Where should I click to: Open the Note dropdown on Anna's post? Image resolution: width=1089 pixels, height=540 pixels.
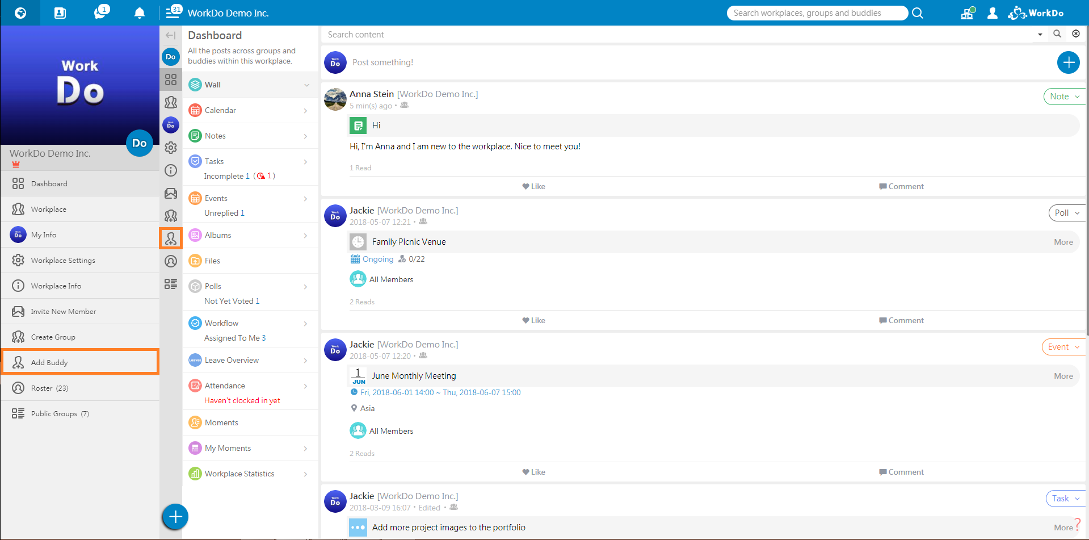point(1065,97)
